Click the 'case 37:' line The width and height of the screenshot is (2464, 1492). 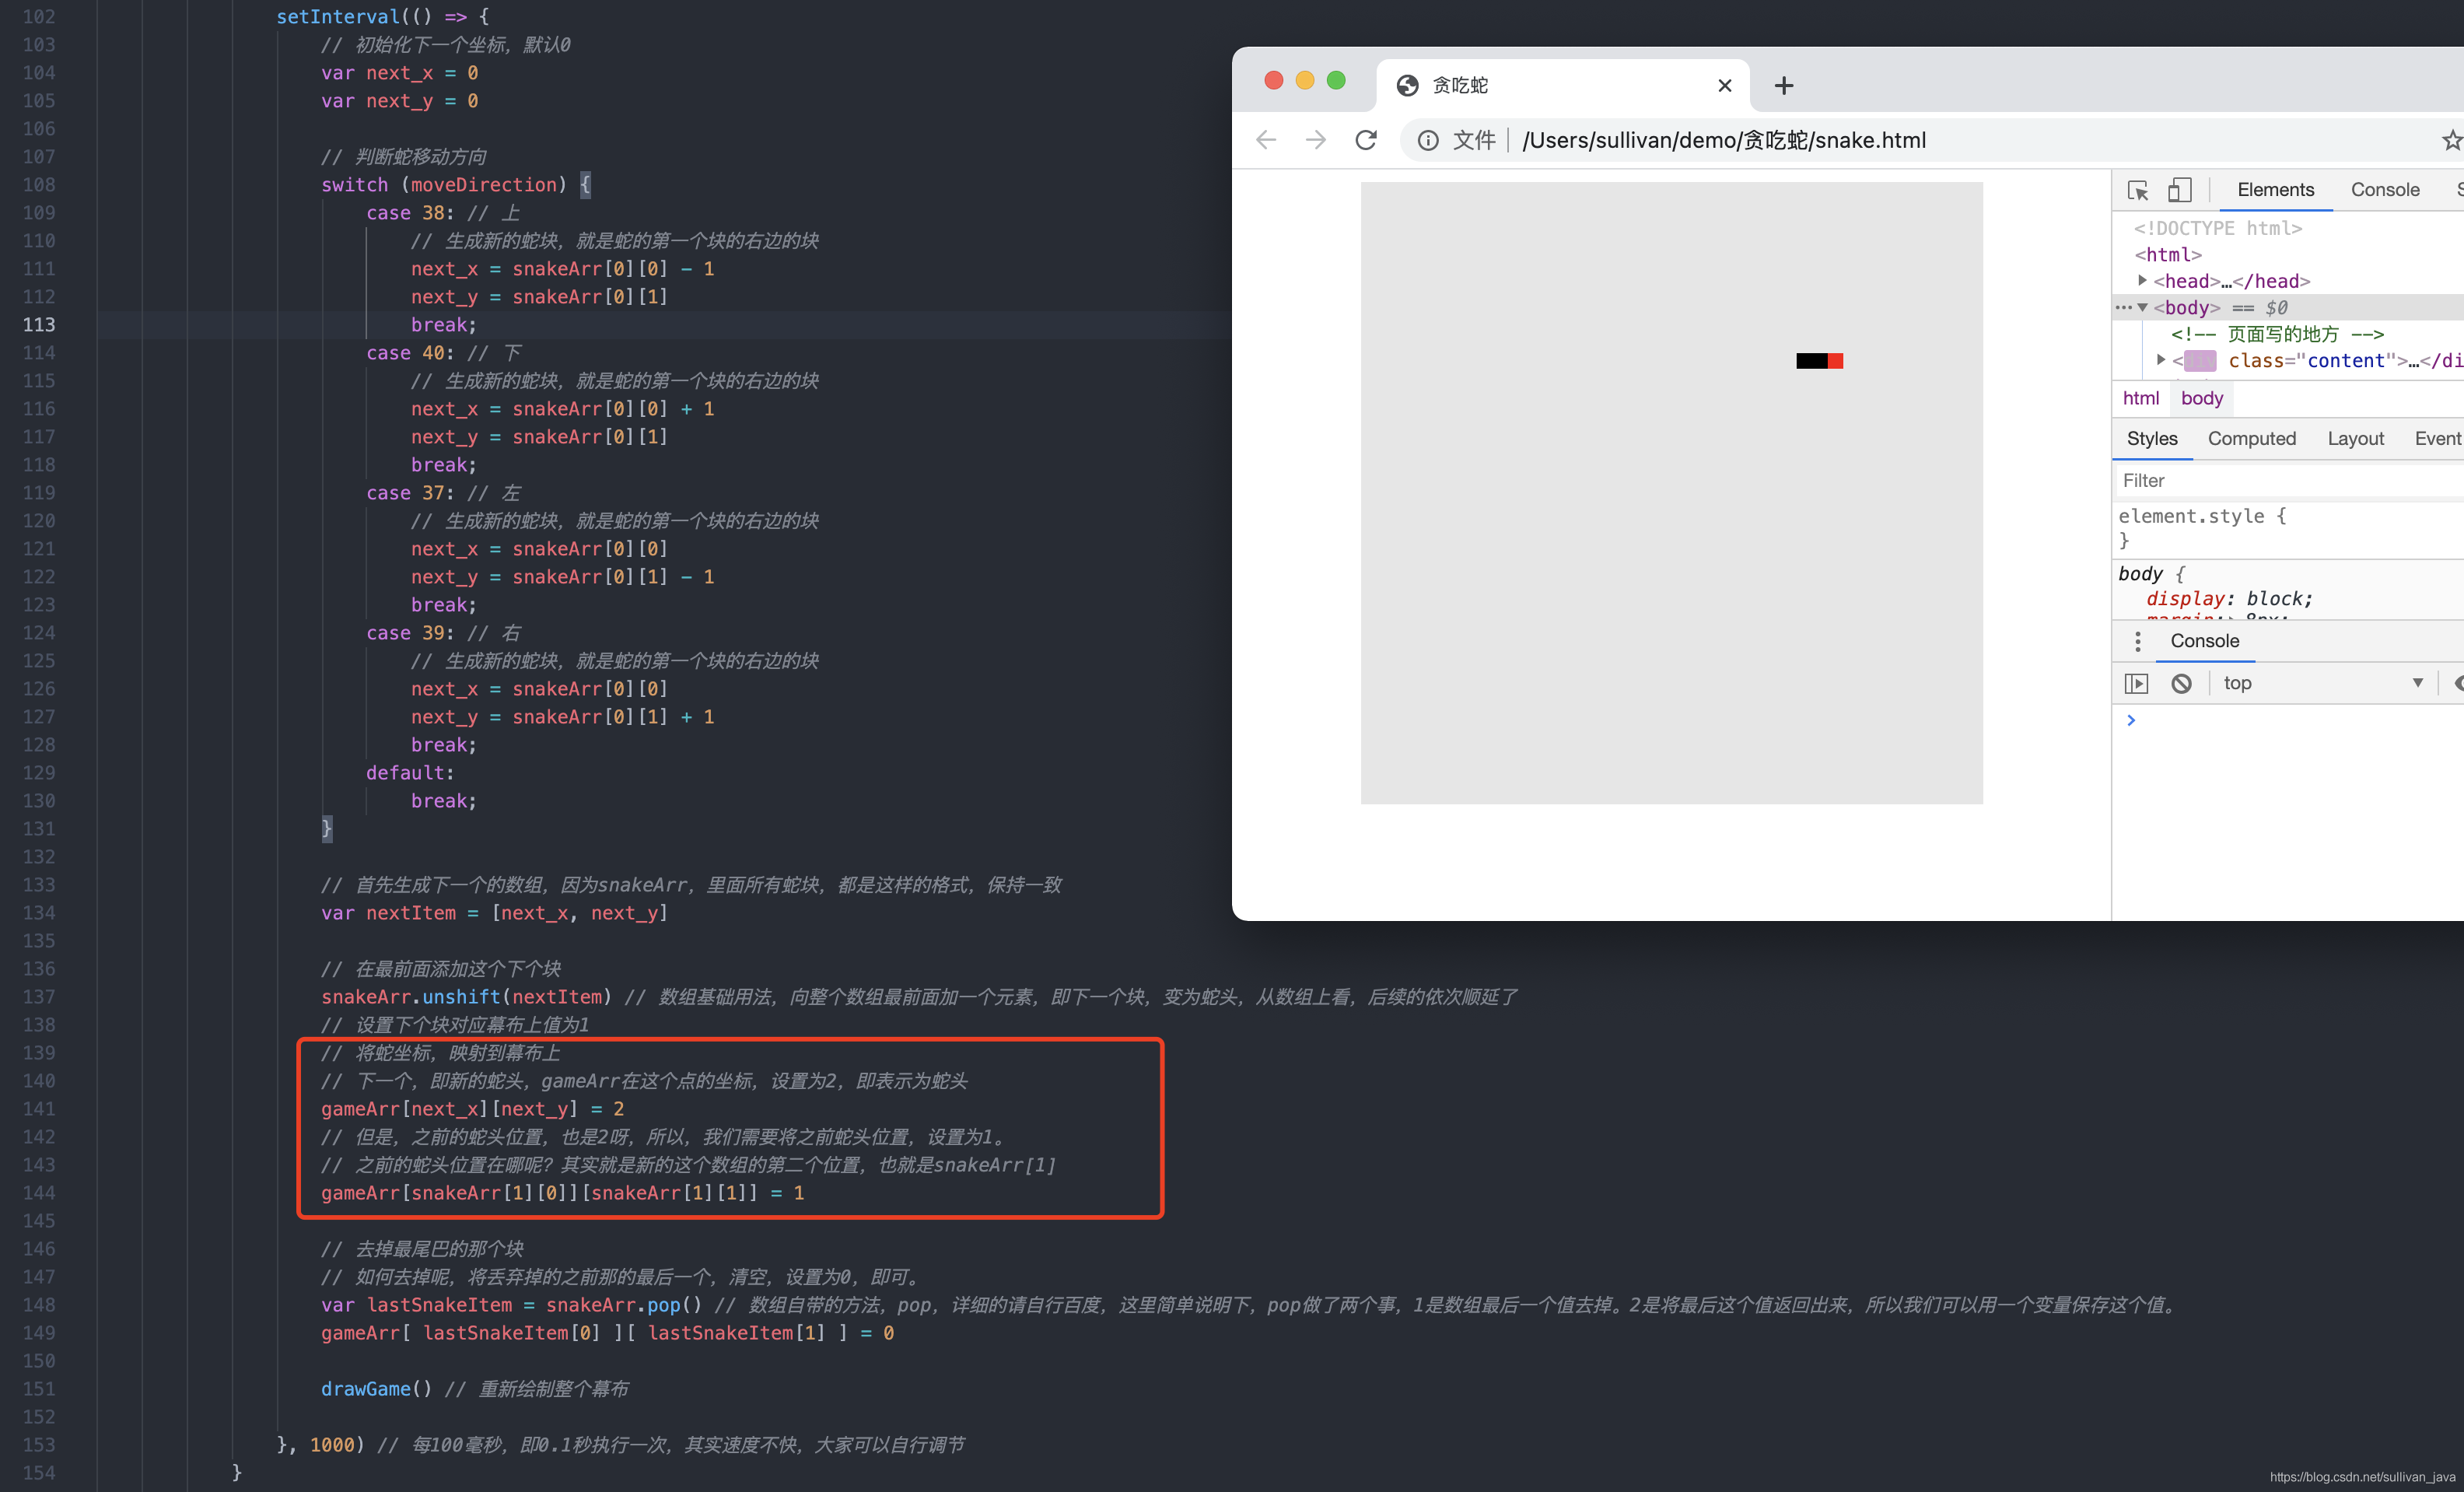[443, 493]
